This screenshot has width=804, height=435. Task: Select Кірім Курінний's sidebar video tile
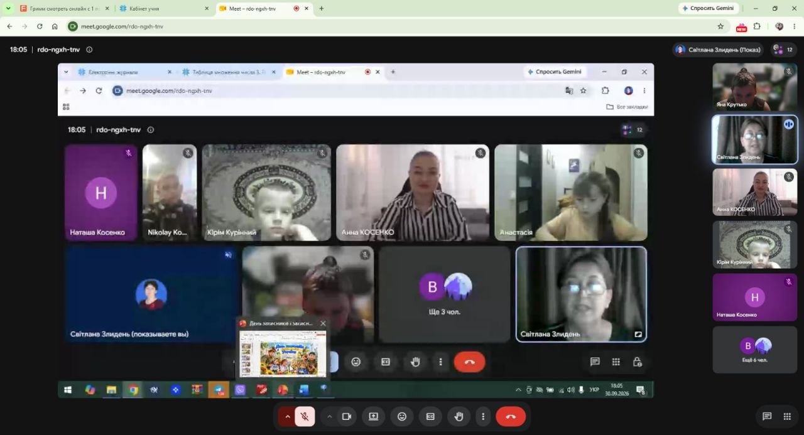coord(754,244)
